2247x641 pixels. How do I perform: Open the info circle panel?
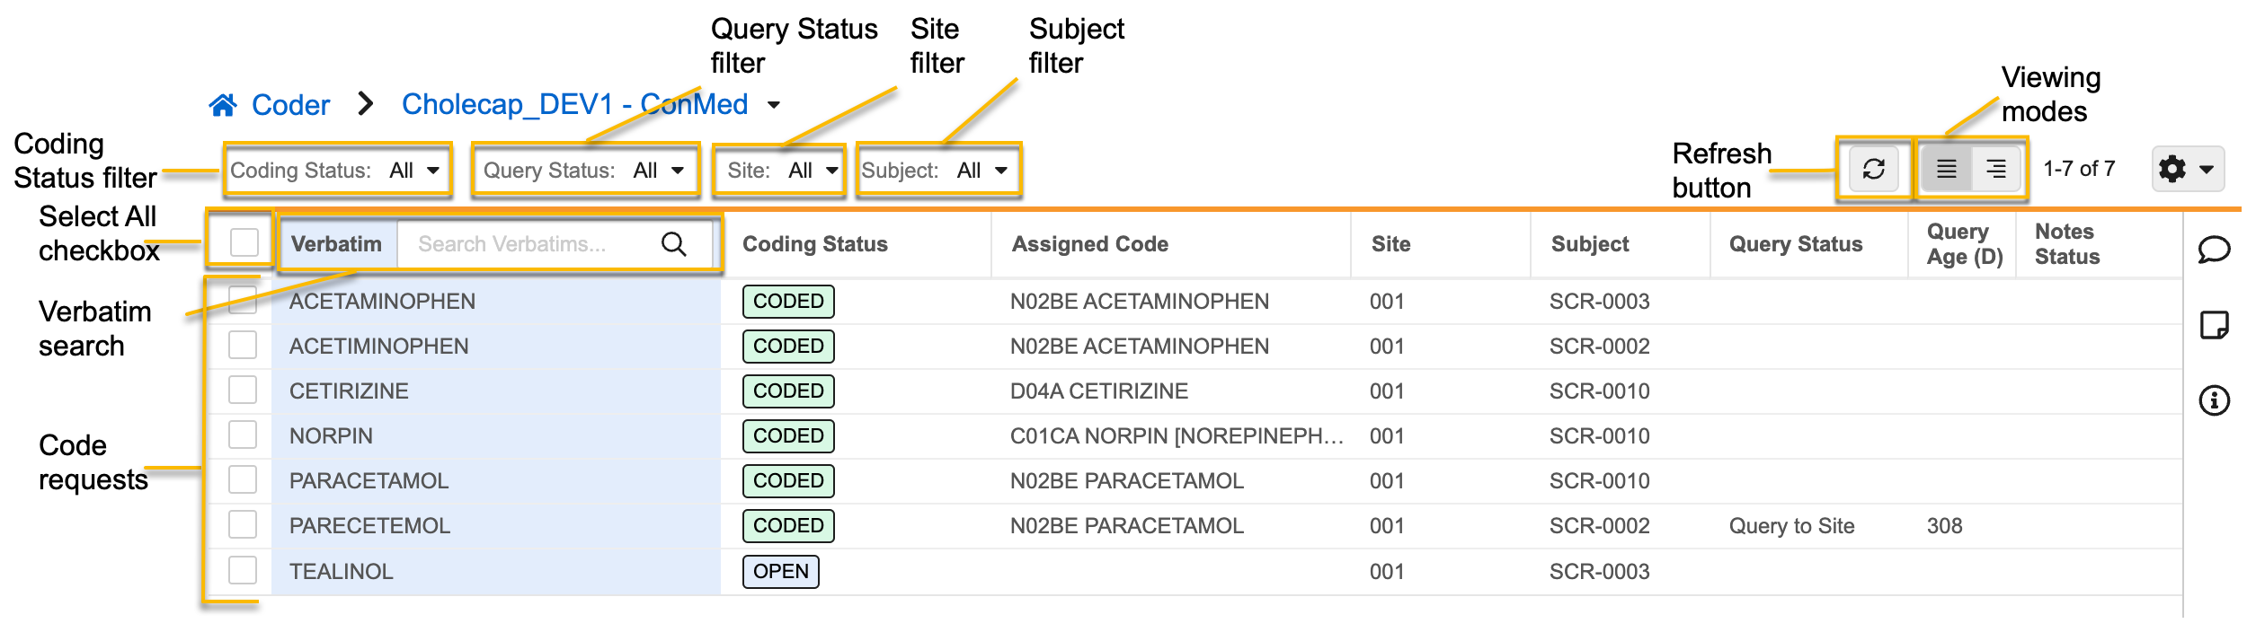point(2214,400)
